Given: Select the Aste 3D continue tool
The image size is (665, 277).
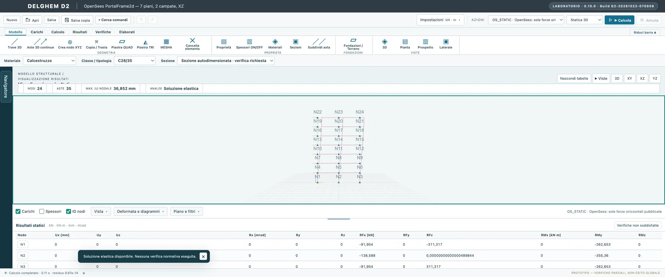Looking at the screenshot, I should click(40, 44).
